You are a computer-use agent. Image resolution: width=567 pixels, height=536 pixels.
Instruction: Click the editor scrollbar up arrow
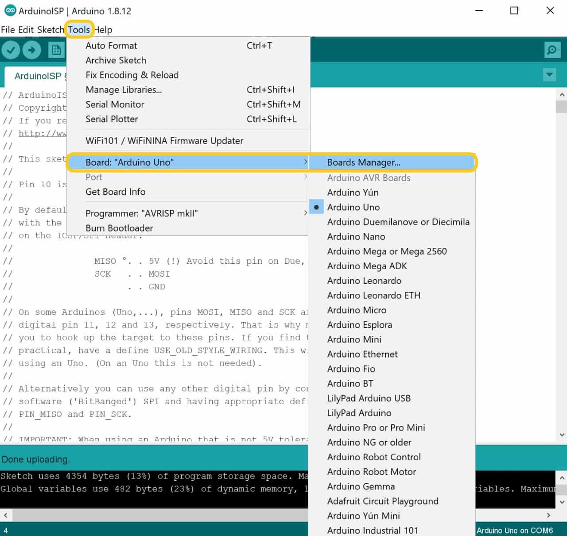click(x=562, y=94)
